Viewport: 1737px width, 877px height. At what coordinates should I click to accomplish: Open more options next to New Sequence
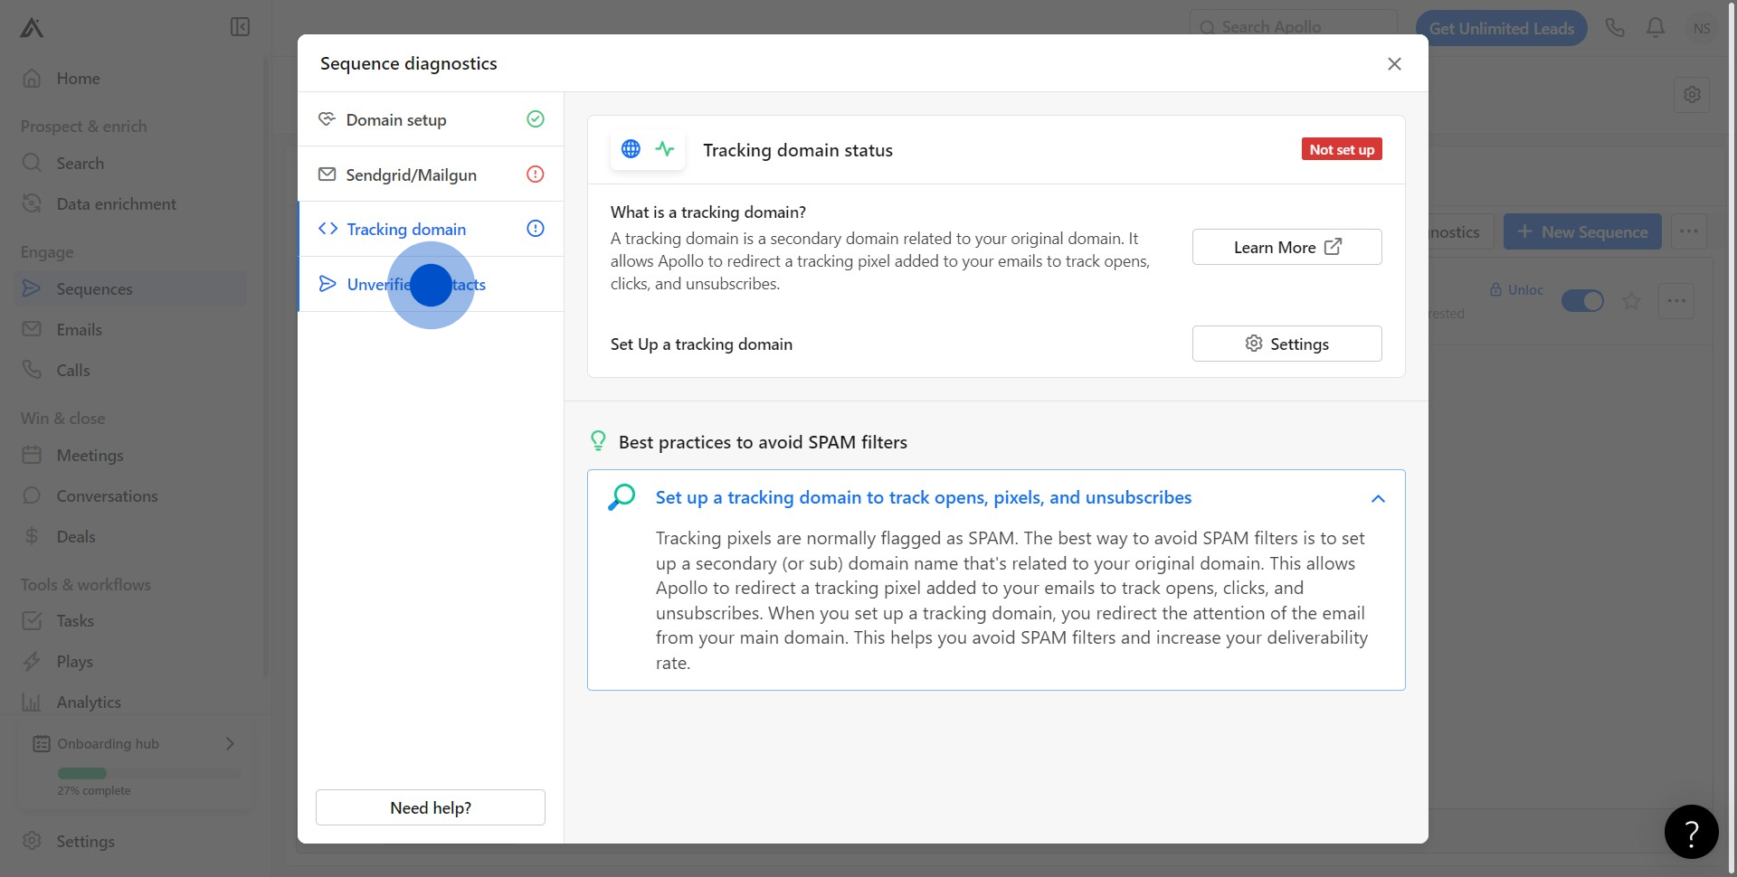click(x=1688, y=231)
